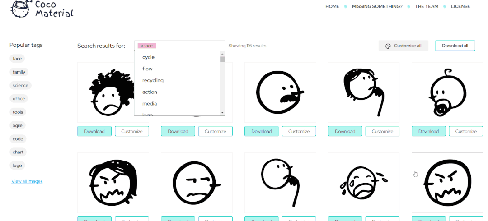Screen dimensions: 488x221
Task: Open the crying face image
Action: (x=364, y=183)
